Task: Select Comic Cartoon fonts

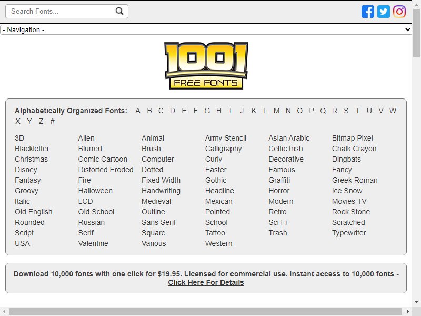Action: [103, 159]
